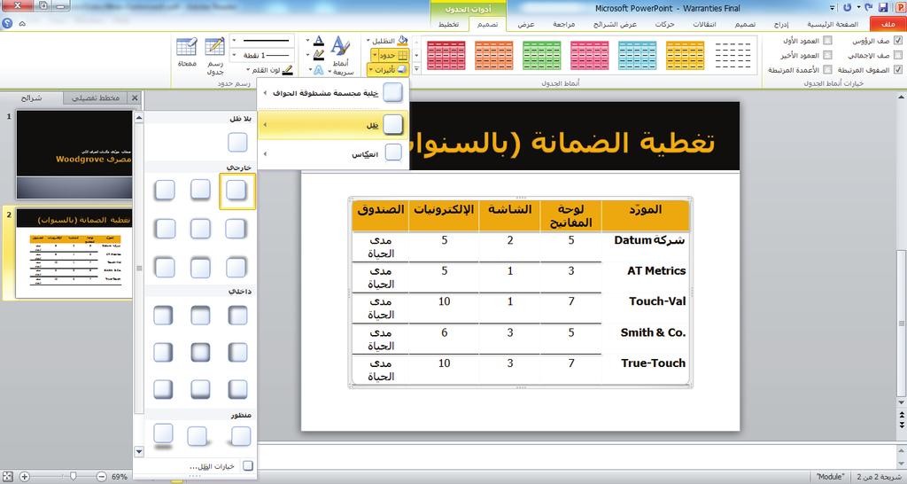Screen dimensions: 907x484
Task: Click the shading (التظليل) paint bucket icon
Action: pos(403,41)
